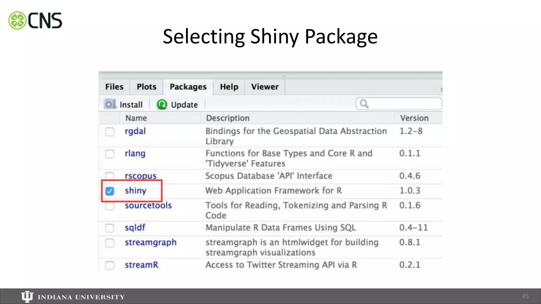Click version 1.2-8 of rgdal

click(x=411, y=131)
